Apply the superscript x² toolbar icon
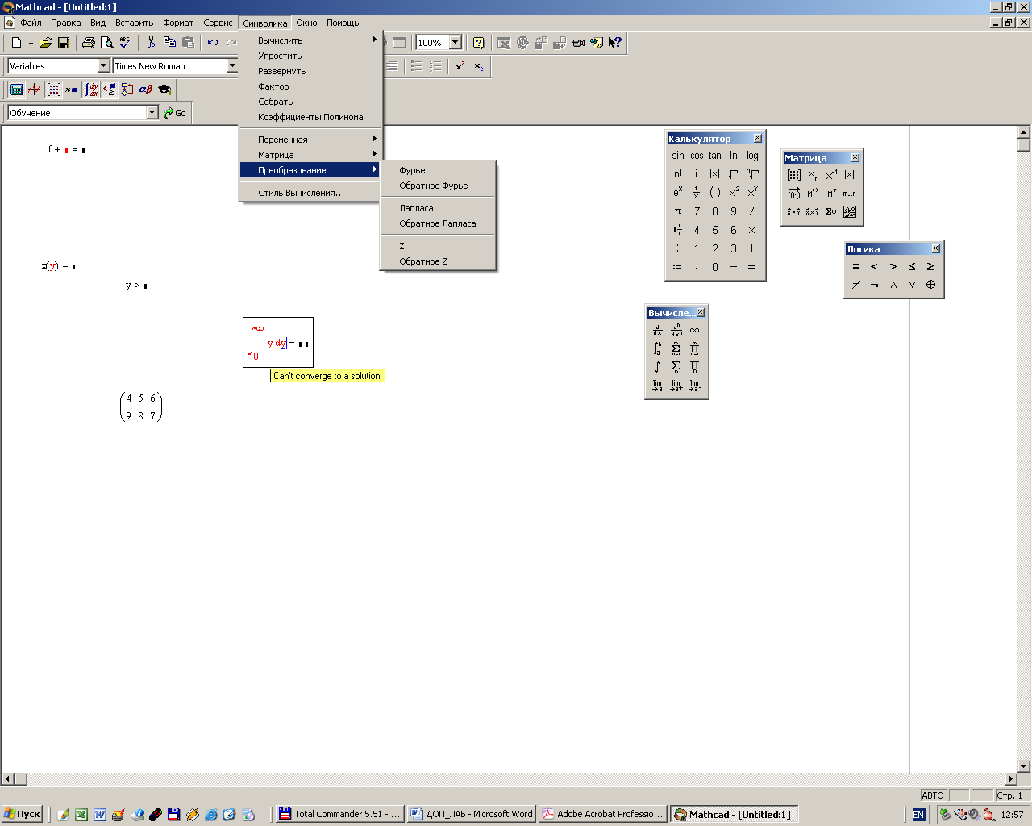 460,66
